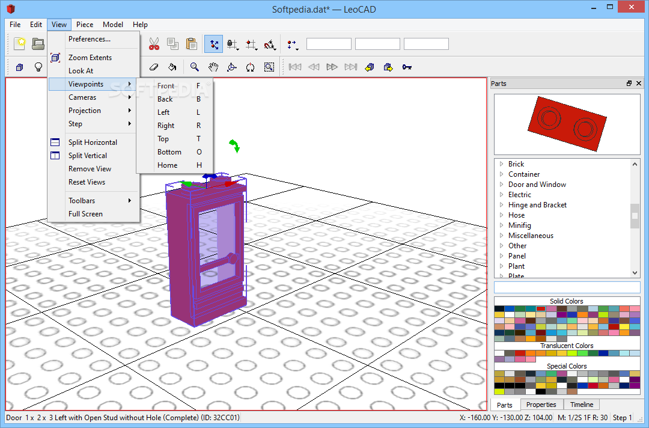Expand the Minifig category
The width and height of the screenshot is (649, 428).
click(501, 225)
